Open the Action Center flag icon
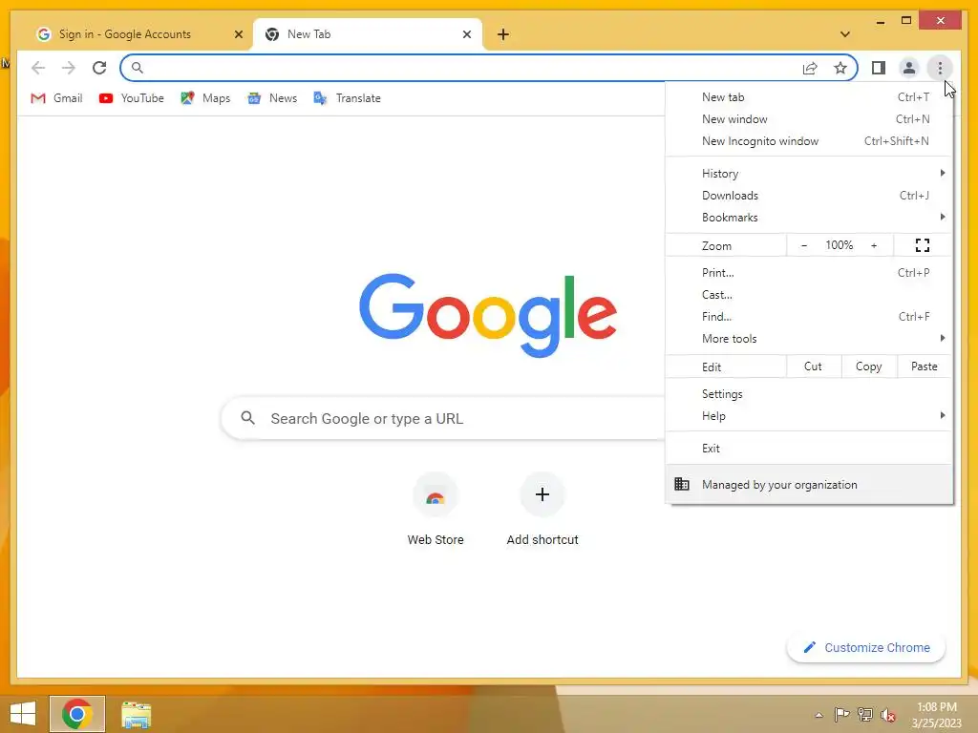978x733 pixels. 841,715
